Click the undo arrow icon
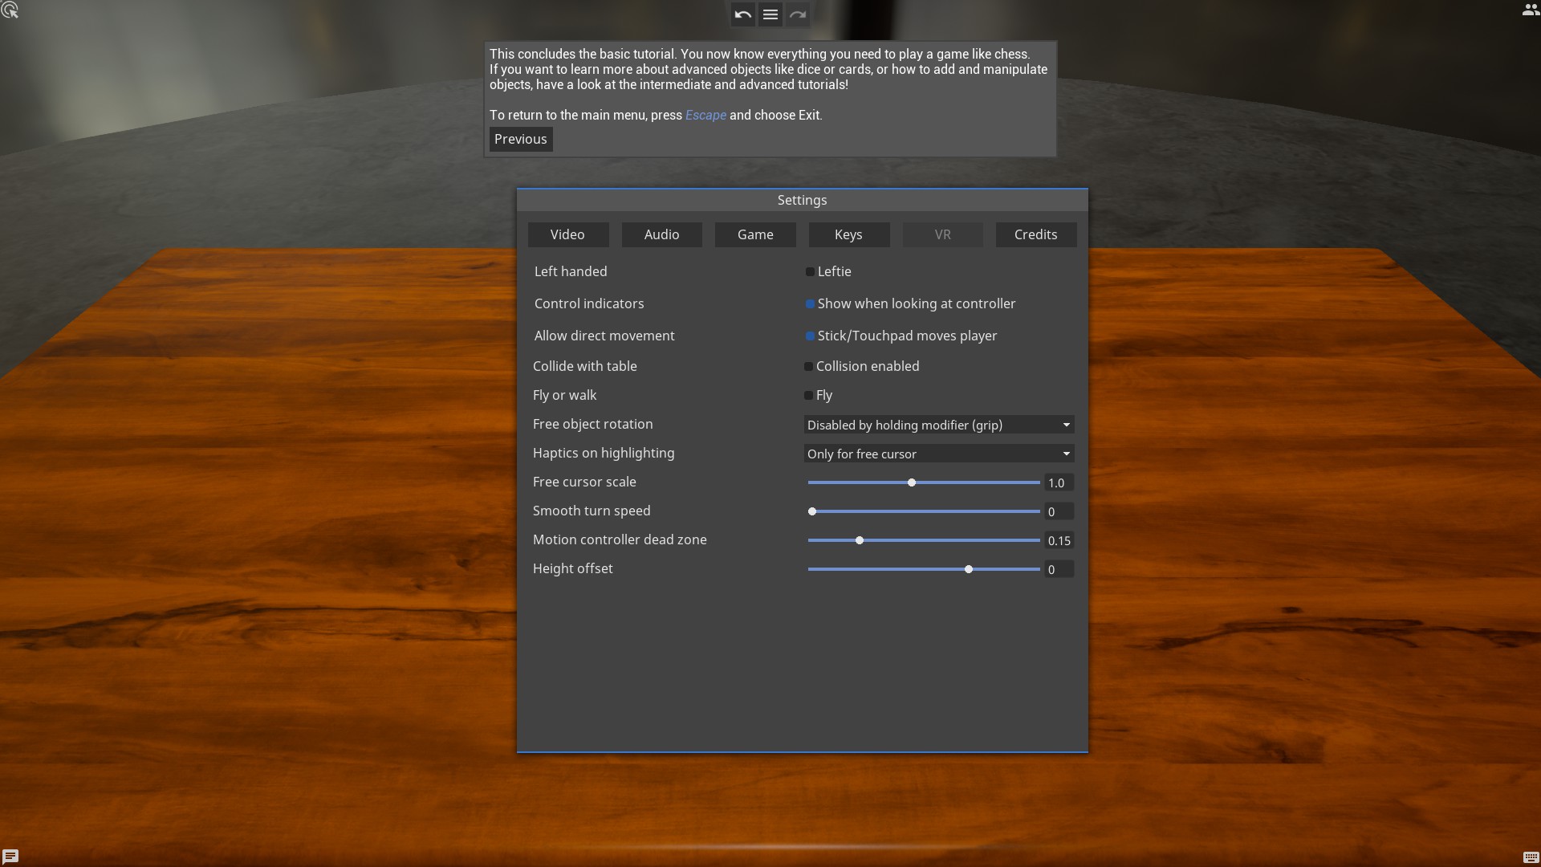 point(742,14)
